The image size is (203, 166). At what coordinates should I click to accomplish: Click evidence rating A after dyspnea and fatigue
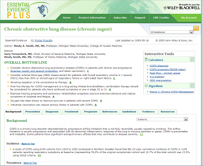click(53, 97)
